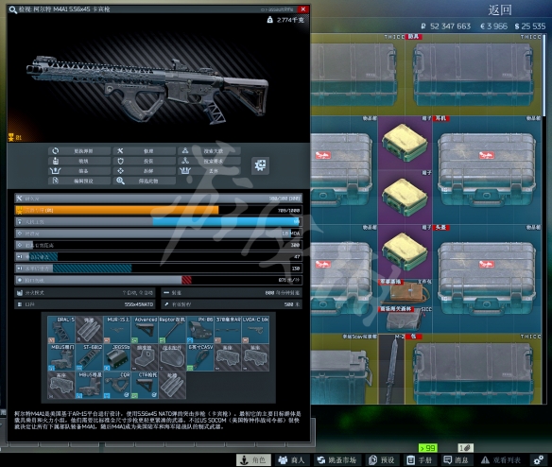This screenshot has width=552, height=467.
Task: Select the Advanced stock slot
Action: click(x=145, y=330)
